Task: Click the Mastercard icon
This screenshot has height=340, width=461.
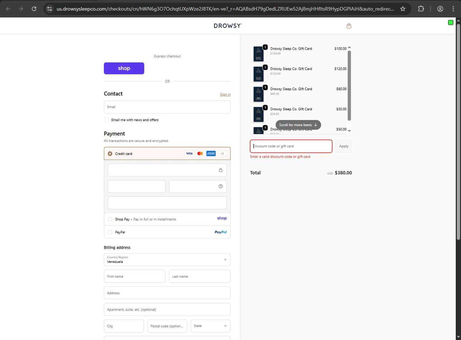Action: pyautogui.click(x=200, y=154)
